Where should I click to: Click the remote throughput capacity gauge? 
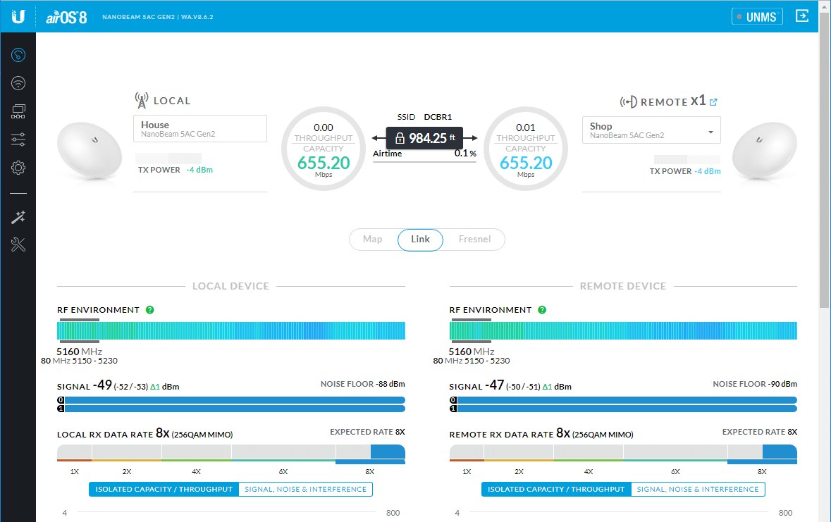click(x=526, y=149)
